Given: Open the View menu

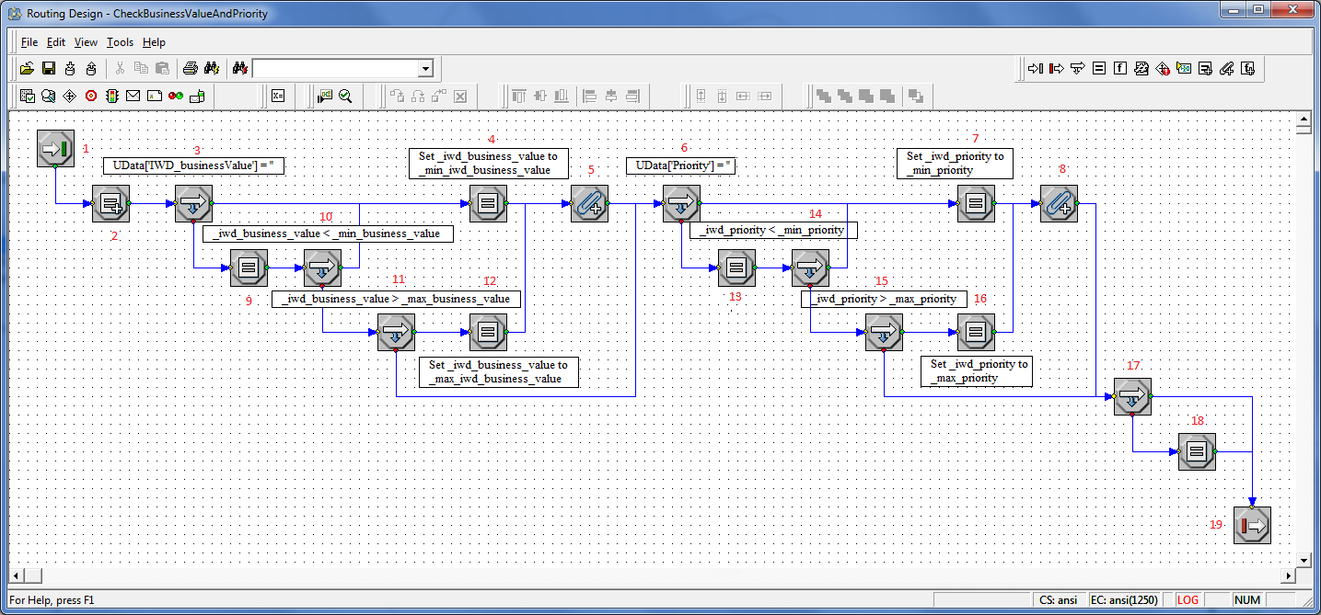Looking at the screenshot, I should tap(86, 42).
